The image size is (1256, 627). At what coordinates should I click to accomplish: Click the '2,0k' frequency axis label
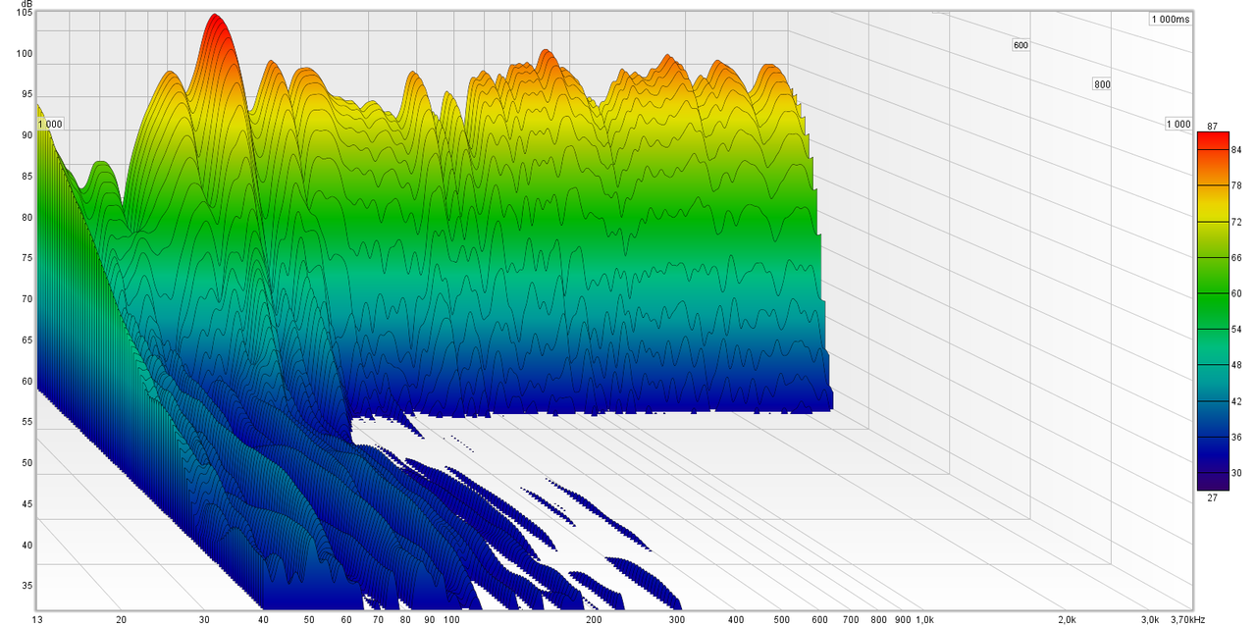click(1066, 619)
